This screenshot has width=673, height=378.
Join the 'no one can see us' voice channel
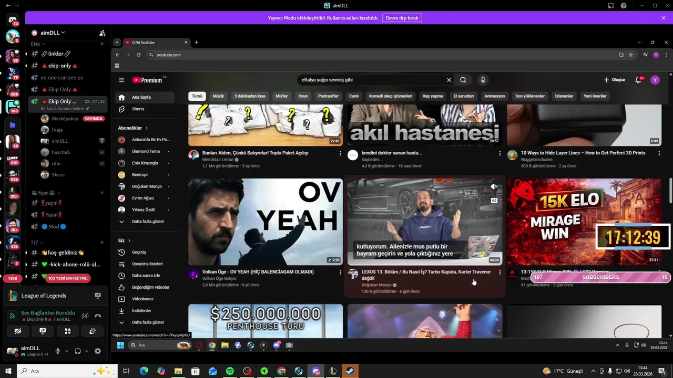point(62,78)
